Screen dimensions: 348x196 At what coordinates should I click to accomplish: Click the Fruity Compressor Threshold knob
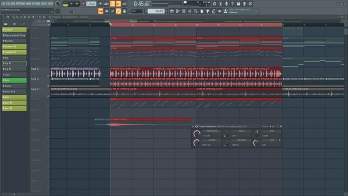(197, 133)
